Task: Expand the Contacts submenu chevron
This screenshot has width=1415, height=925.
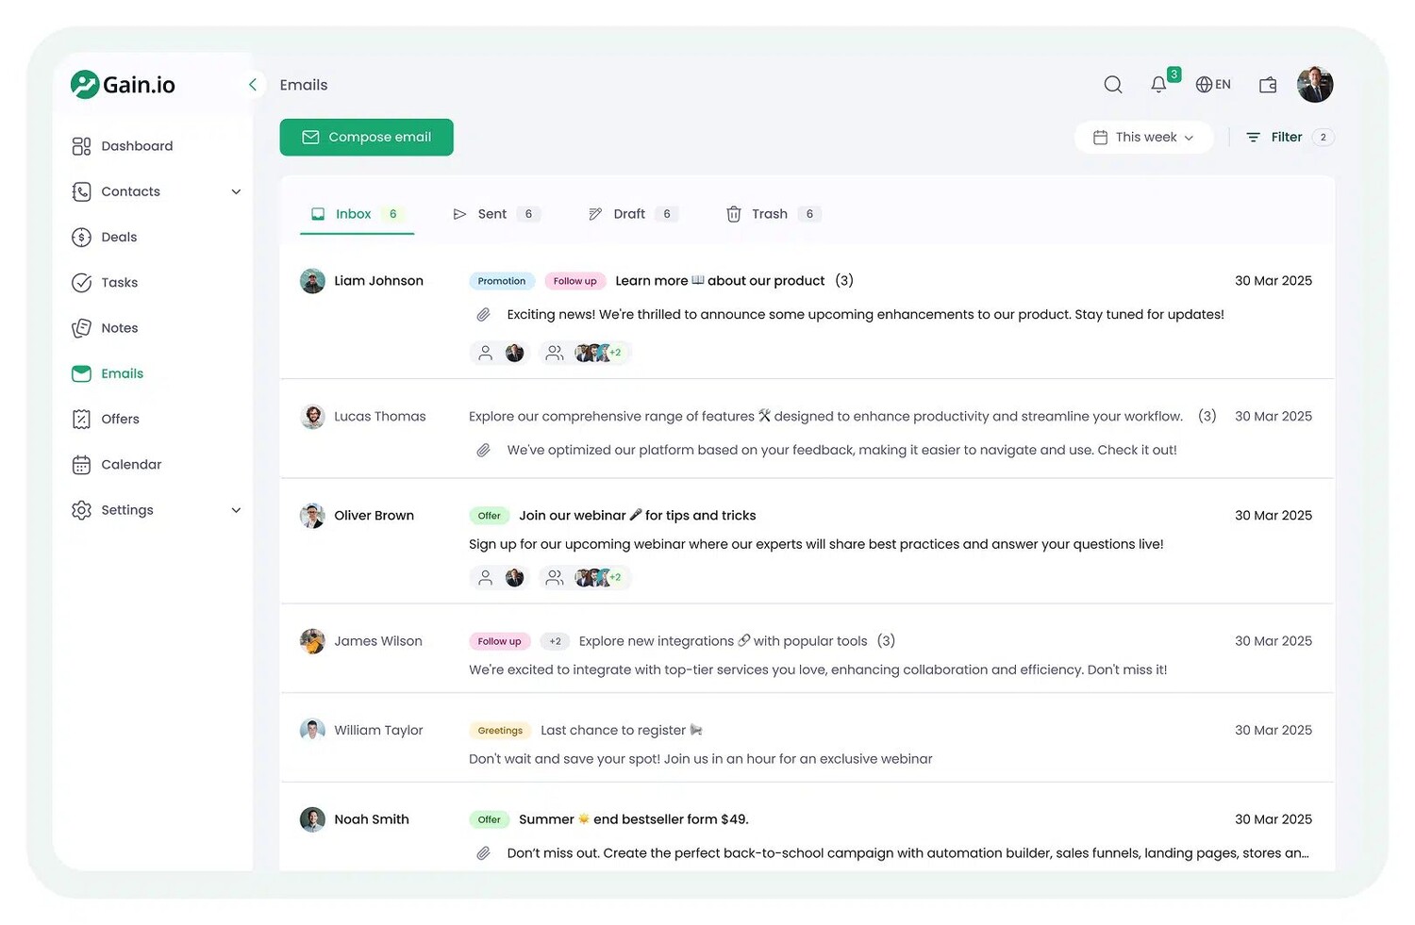Action: click(236, 191)
